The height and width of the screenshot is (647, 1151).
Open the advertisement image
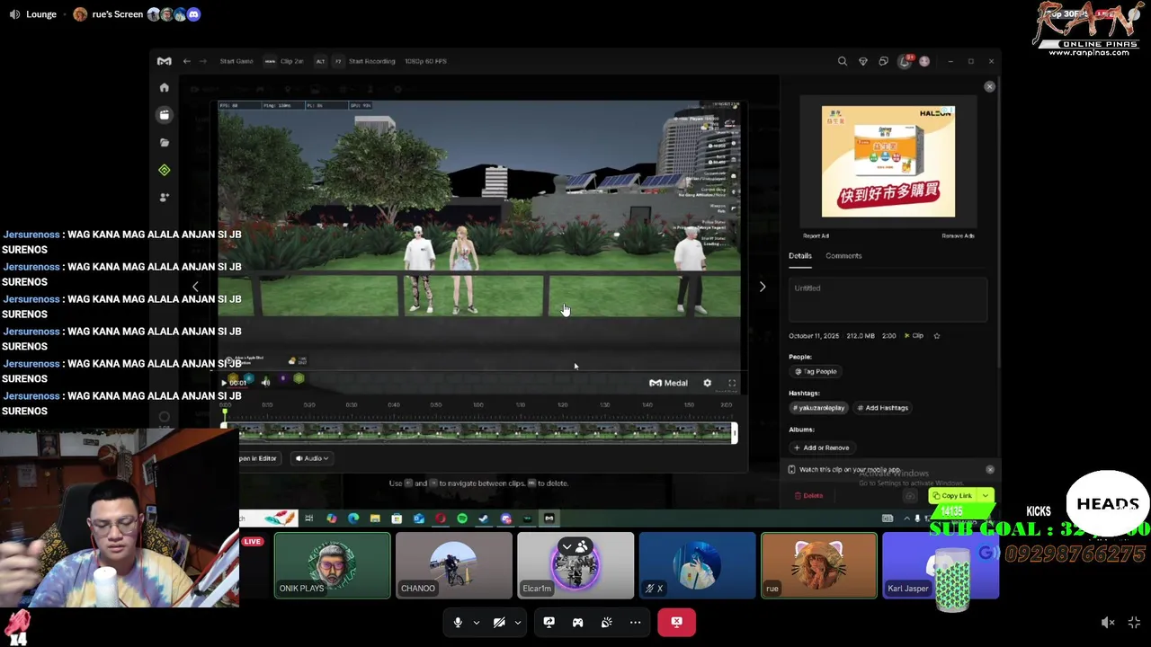pyautogui.click(x=888, y=162)
